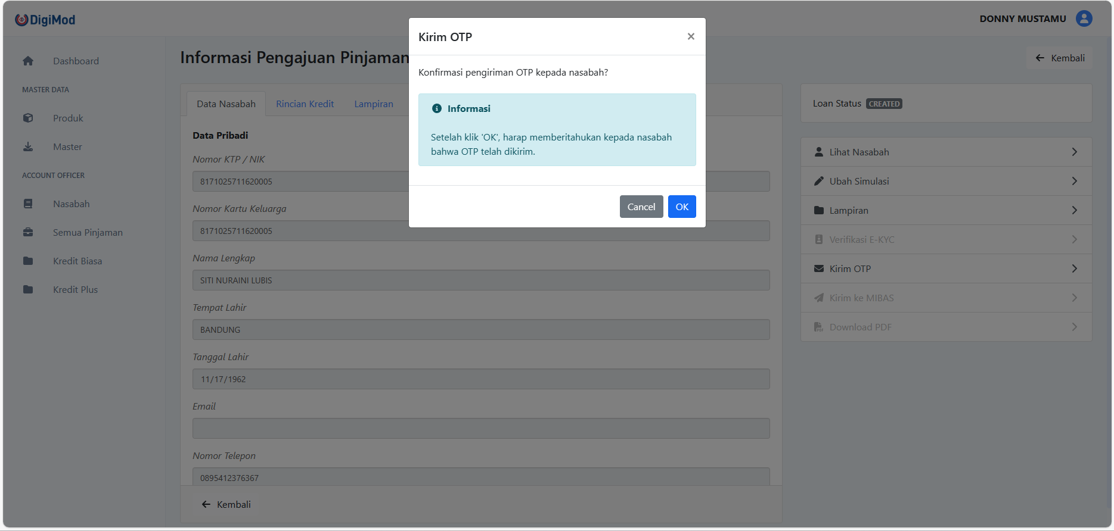Click the Nasabah book icon
The image size is (1114, 531).
pos(28,204)
